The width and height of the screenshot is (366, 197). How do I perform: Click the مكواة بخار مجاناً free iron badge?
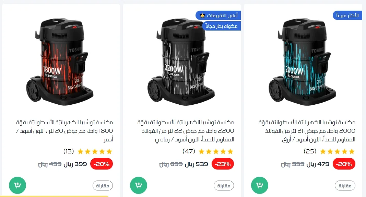(x=222, y=26)
